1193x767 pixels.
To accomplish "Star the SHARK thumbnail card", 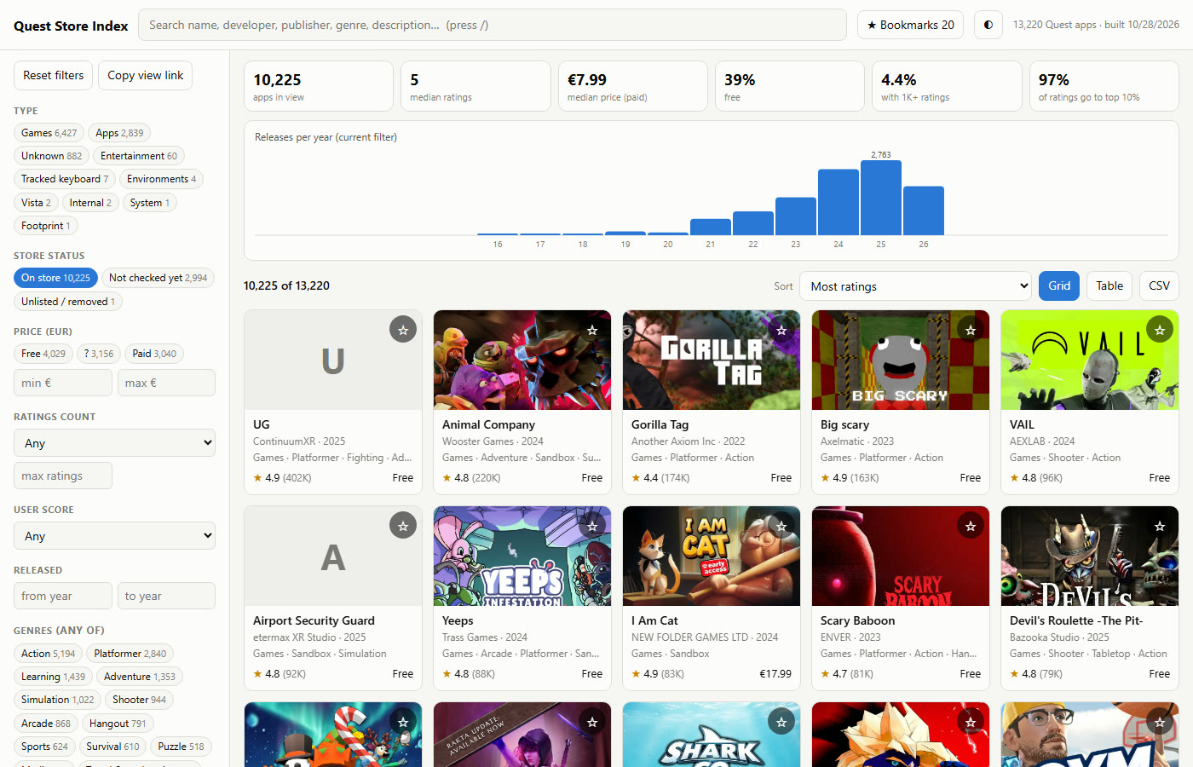I will pos(781,722).
